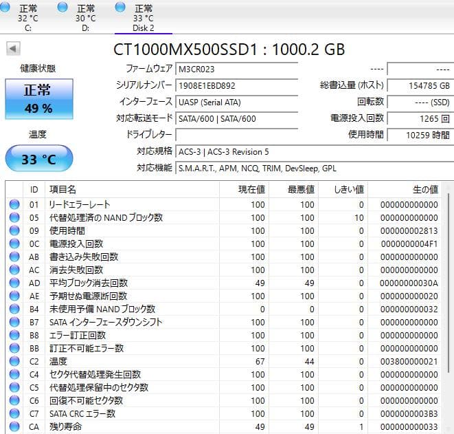
Task: Click status icon for AB 書き込み失敗回数 row
Action: (x=14, y=257)
